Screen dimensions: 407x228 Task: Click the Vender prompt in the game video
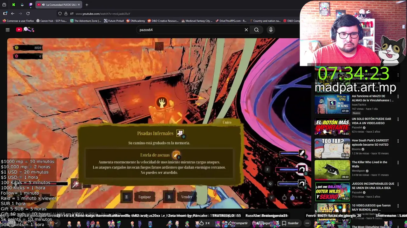click(x=187, y=197)
